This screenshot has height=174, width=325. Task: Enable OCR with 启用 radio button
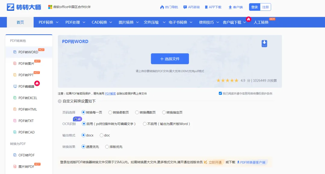click(x=84, y=124)
